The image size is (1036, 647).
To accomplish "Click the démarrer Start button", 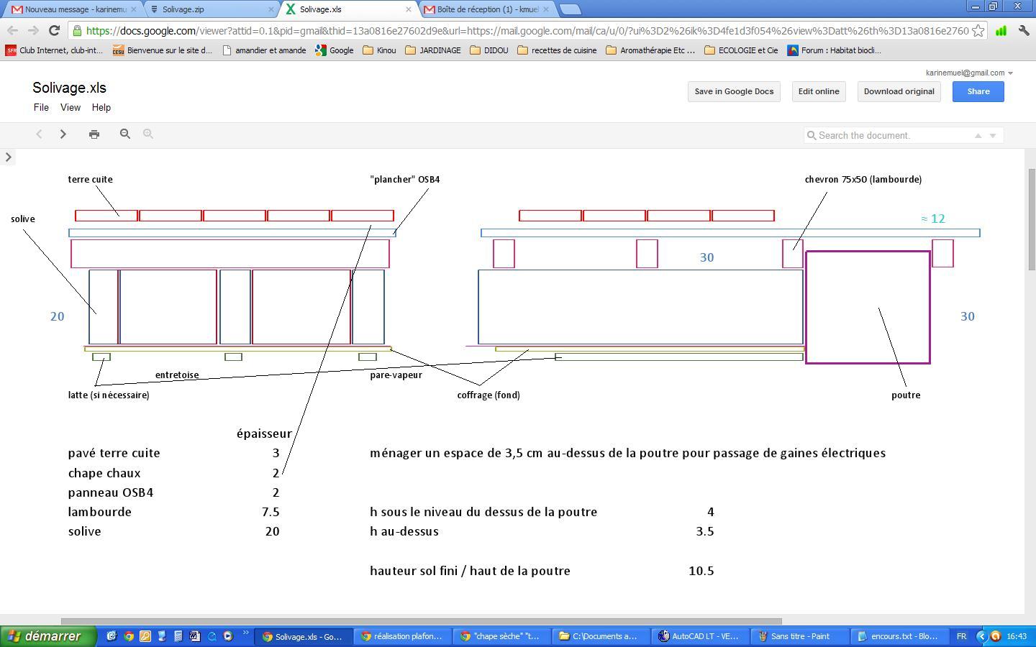I will tap(48, 636).
